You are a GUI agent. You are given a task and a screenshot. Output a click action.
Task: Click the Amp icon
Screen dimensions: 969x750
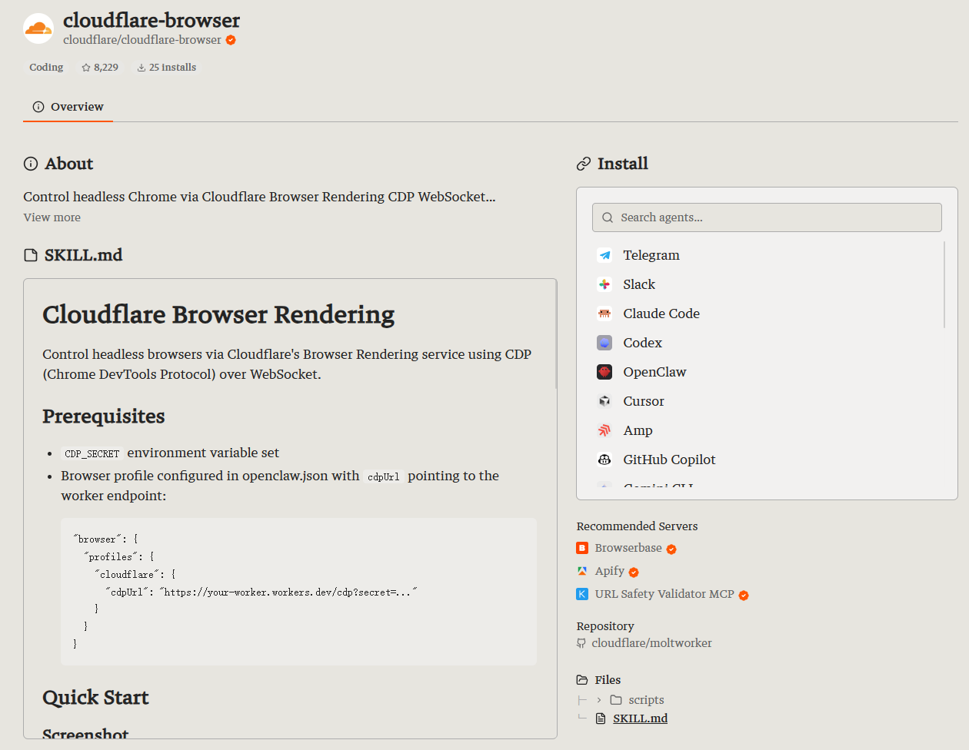coord(604,430)
